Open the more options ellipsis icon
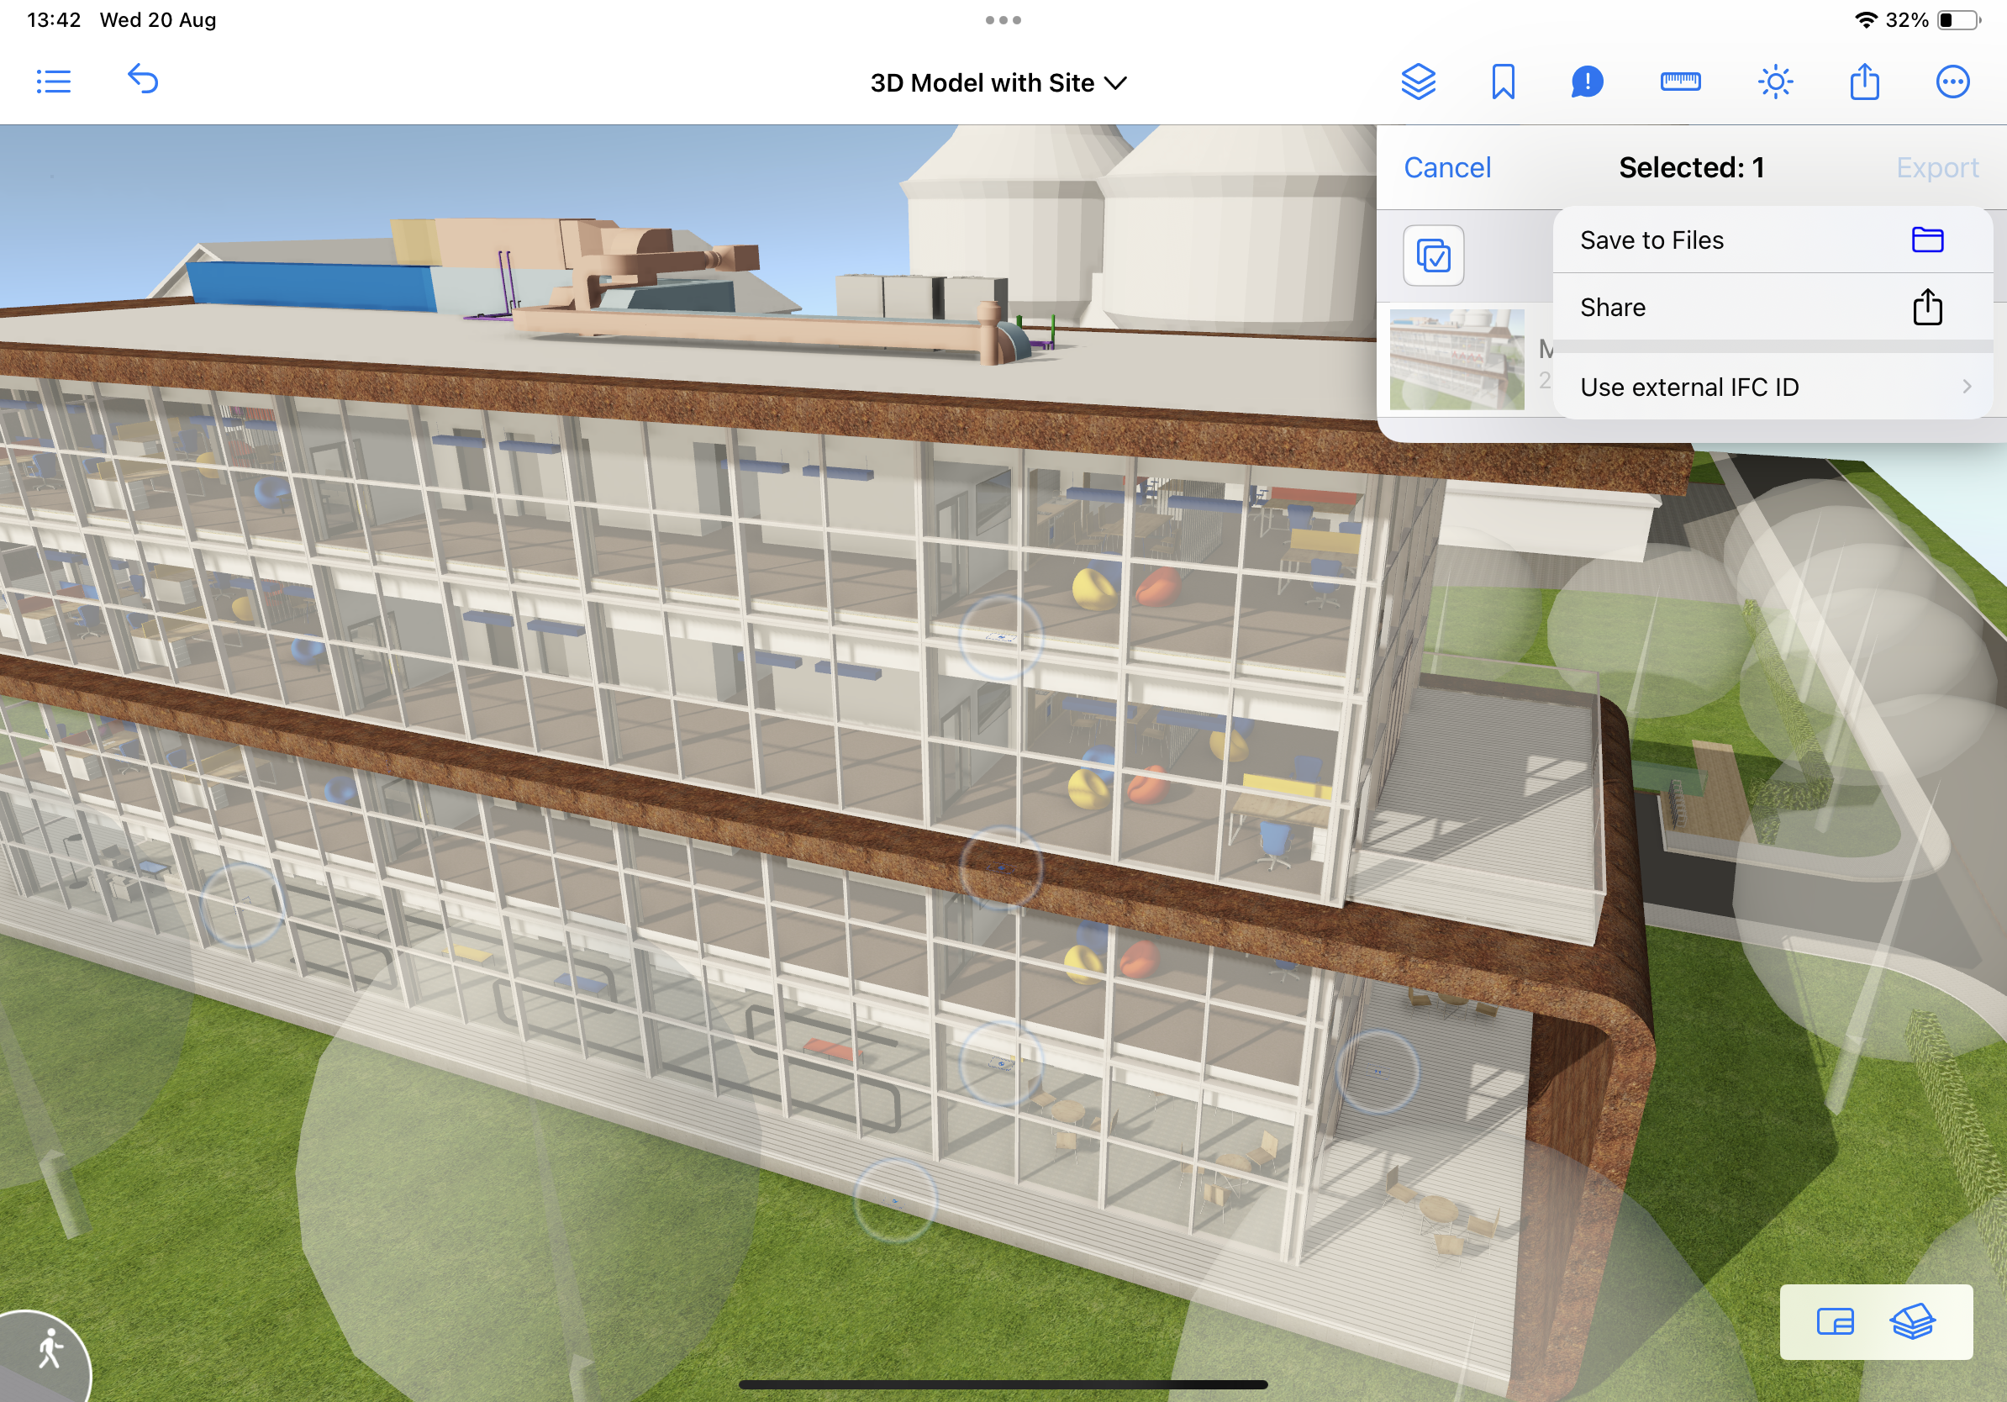 coord(1952,82)
